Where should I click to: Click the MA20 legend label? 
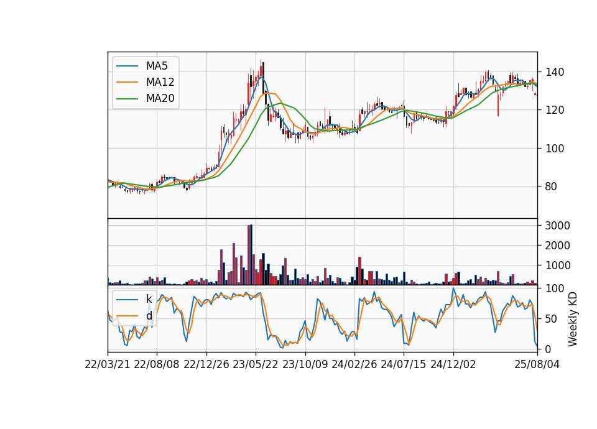pyautogui.click(x=160, y=99)
